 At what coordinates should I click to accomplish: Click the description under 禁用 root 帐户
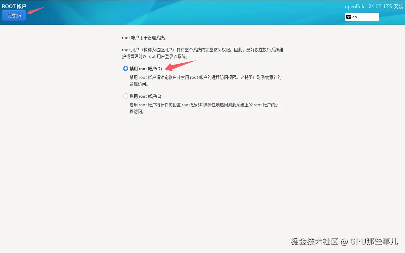(206, 81)
